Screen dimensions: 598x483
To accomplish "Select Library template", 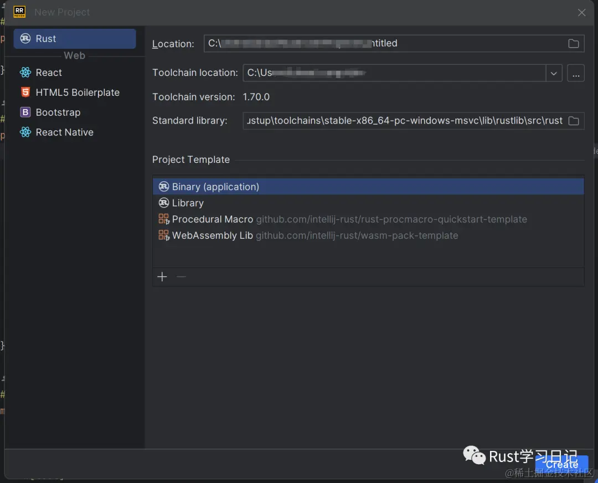I will point(368,203).
